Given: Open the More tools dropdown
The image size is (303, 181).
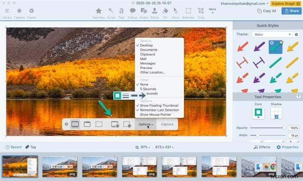Looking at the screenshot, I should (x=213, y=11).
